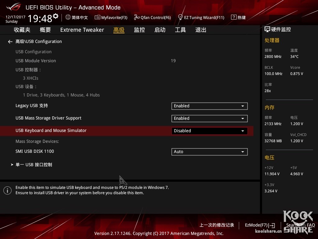This screenshot has width=318, height=239.
Task: Click the hardware monitor screen icon
Action: 267,30
